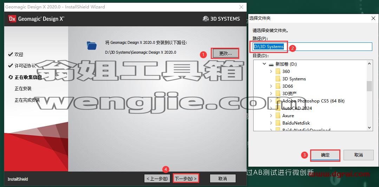Click the 3D SYSTEMS logo in header
The width and height of the screenshot is (379, 187).
pos(221,19)
